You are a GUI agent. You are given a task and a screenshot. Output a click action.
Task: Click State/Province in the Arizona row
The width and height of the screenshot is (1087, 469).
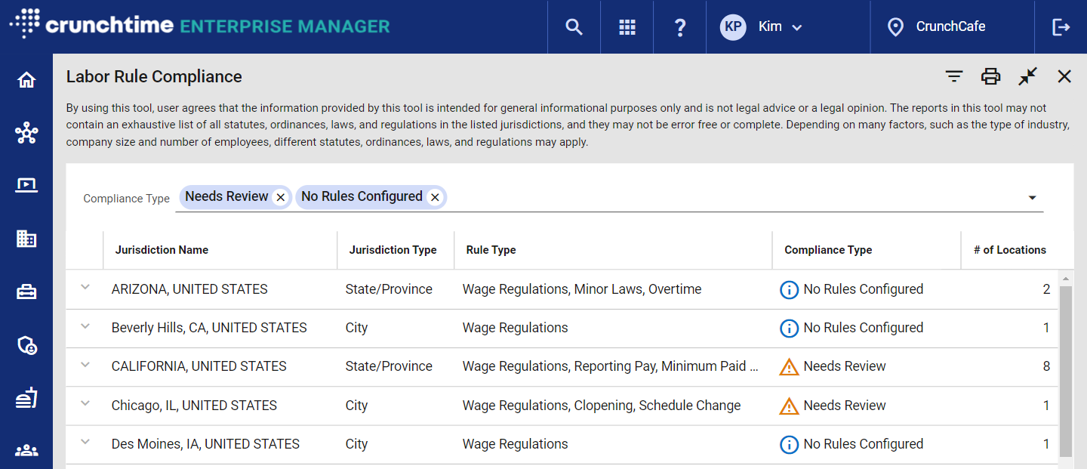pyautogui.click(x=389, y=289)
